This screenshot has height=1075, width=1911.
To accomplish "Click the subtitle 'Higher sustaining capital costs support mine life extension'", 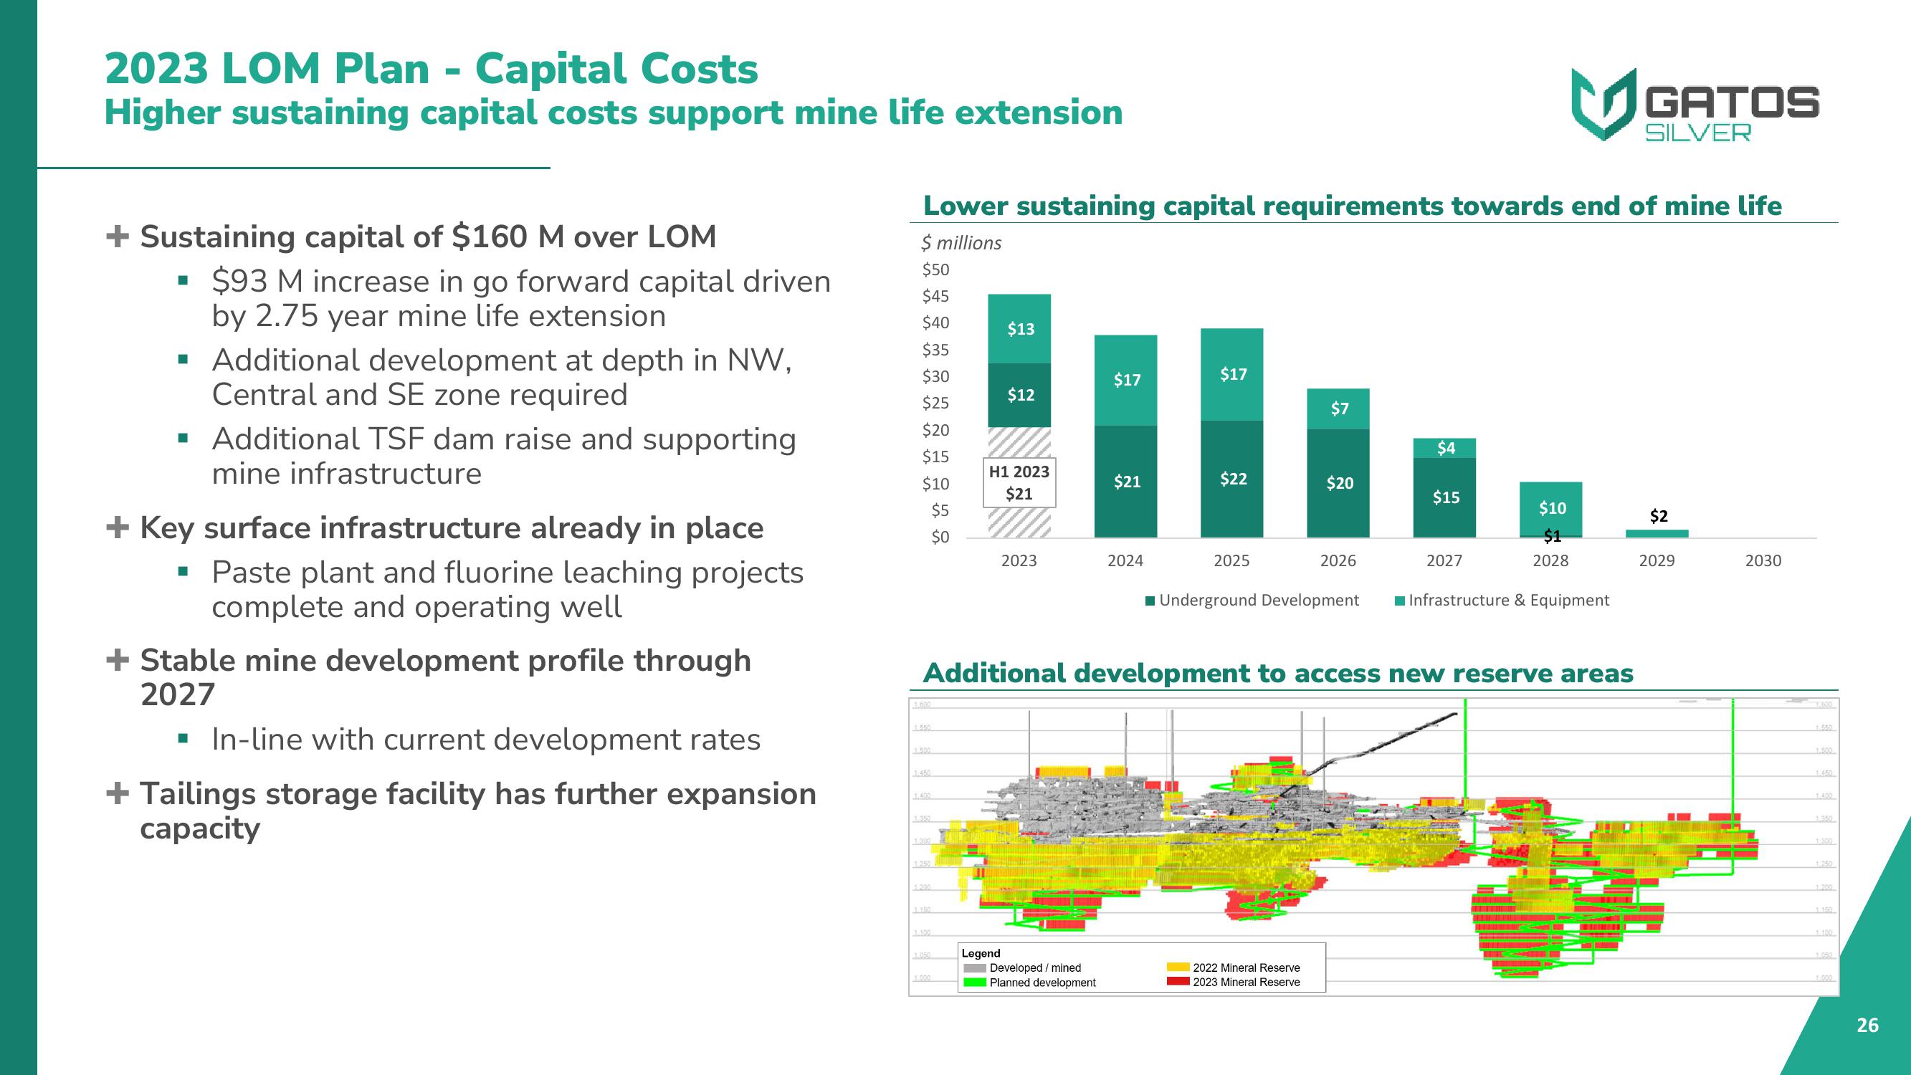I will (614, 113).
